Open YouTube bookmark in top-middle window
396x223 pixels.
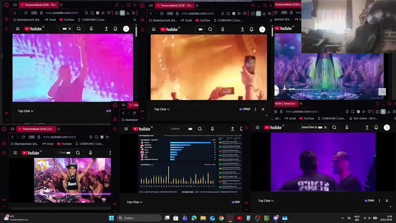point(203,20)
